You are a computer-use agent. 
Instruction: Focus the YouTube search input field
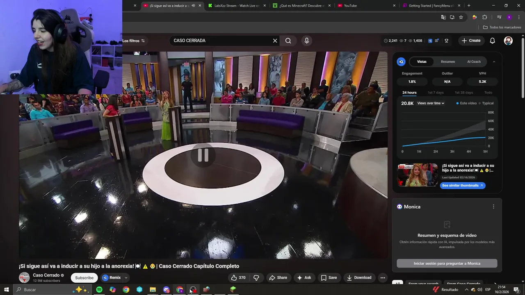pos(221,41)
